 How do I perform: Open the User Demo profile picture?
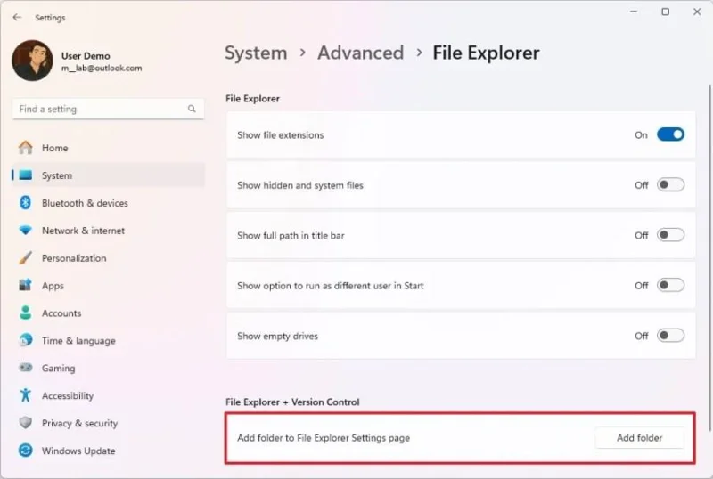point(32,61)
